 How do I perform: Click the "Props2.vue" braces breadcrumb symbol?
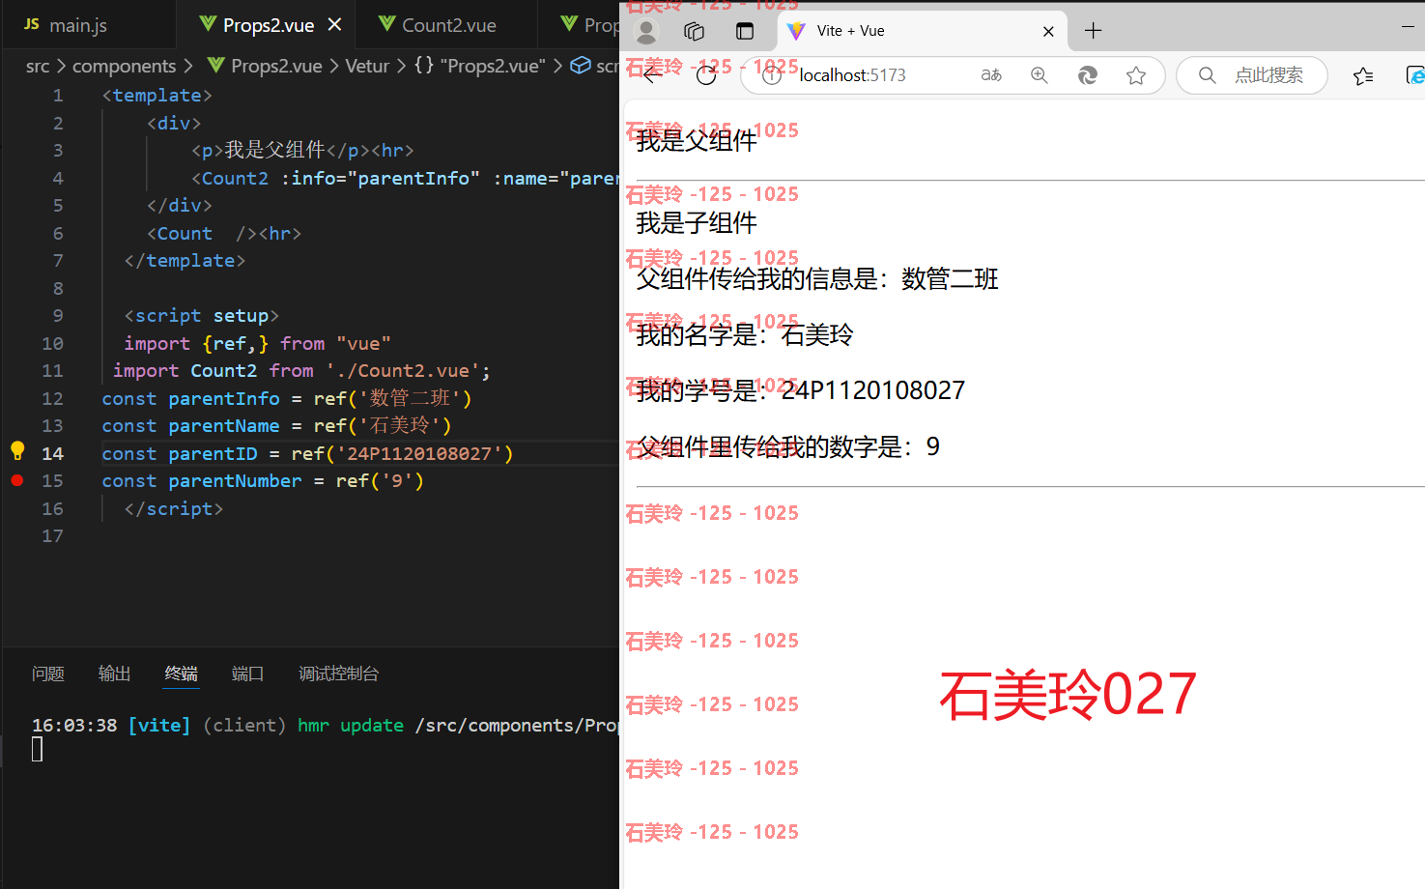tap(480, 66)
